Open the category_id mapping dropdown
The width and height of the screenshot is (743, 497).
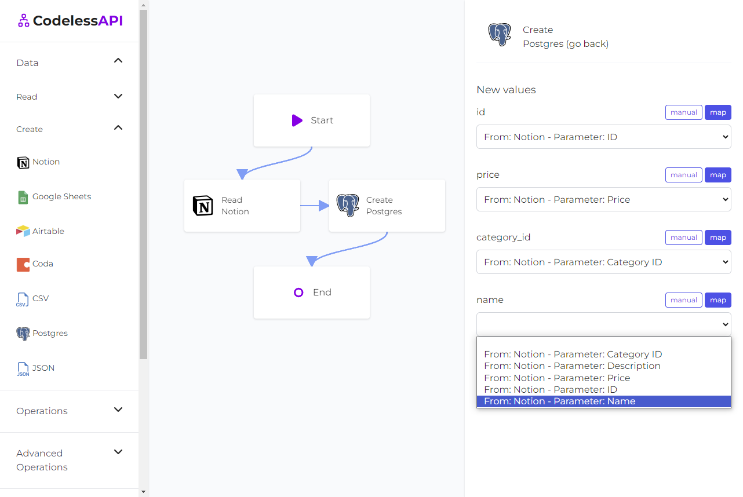pos(604,262)
